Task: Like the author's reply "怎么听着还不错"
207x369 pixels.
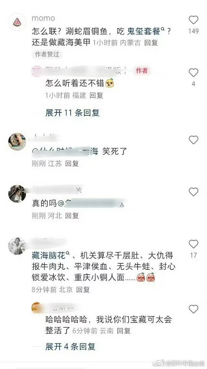Action: pos(193,73)
